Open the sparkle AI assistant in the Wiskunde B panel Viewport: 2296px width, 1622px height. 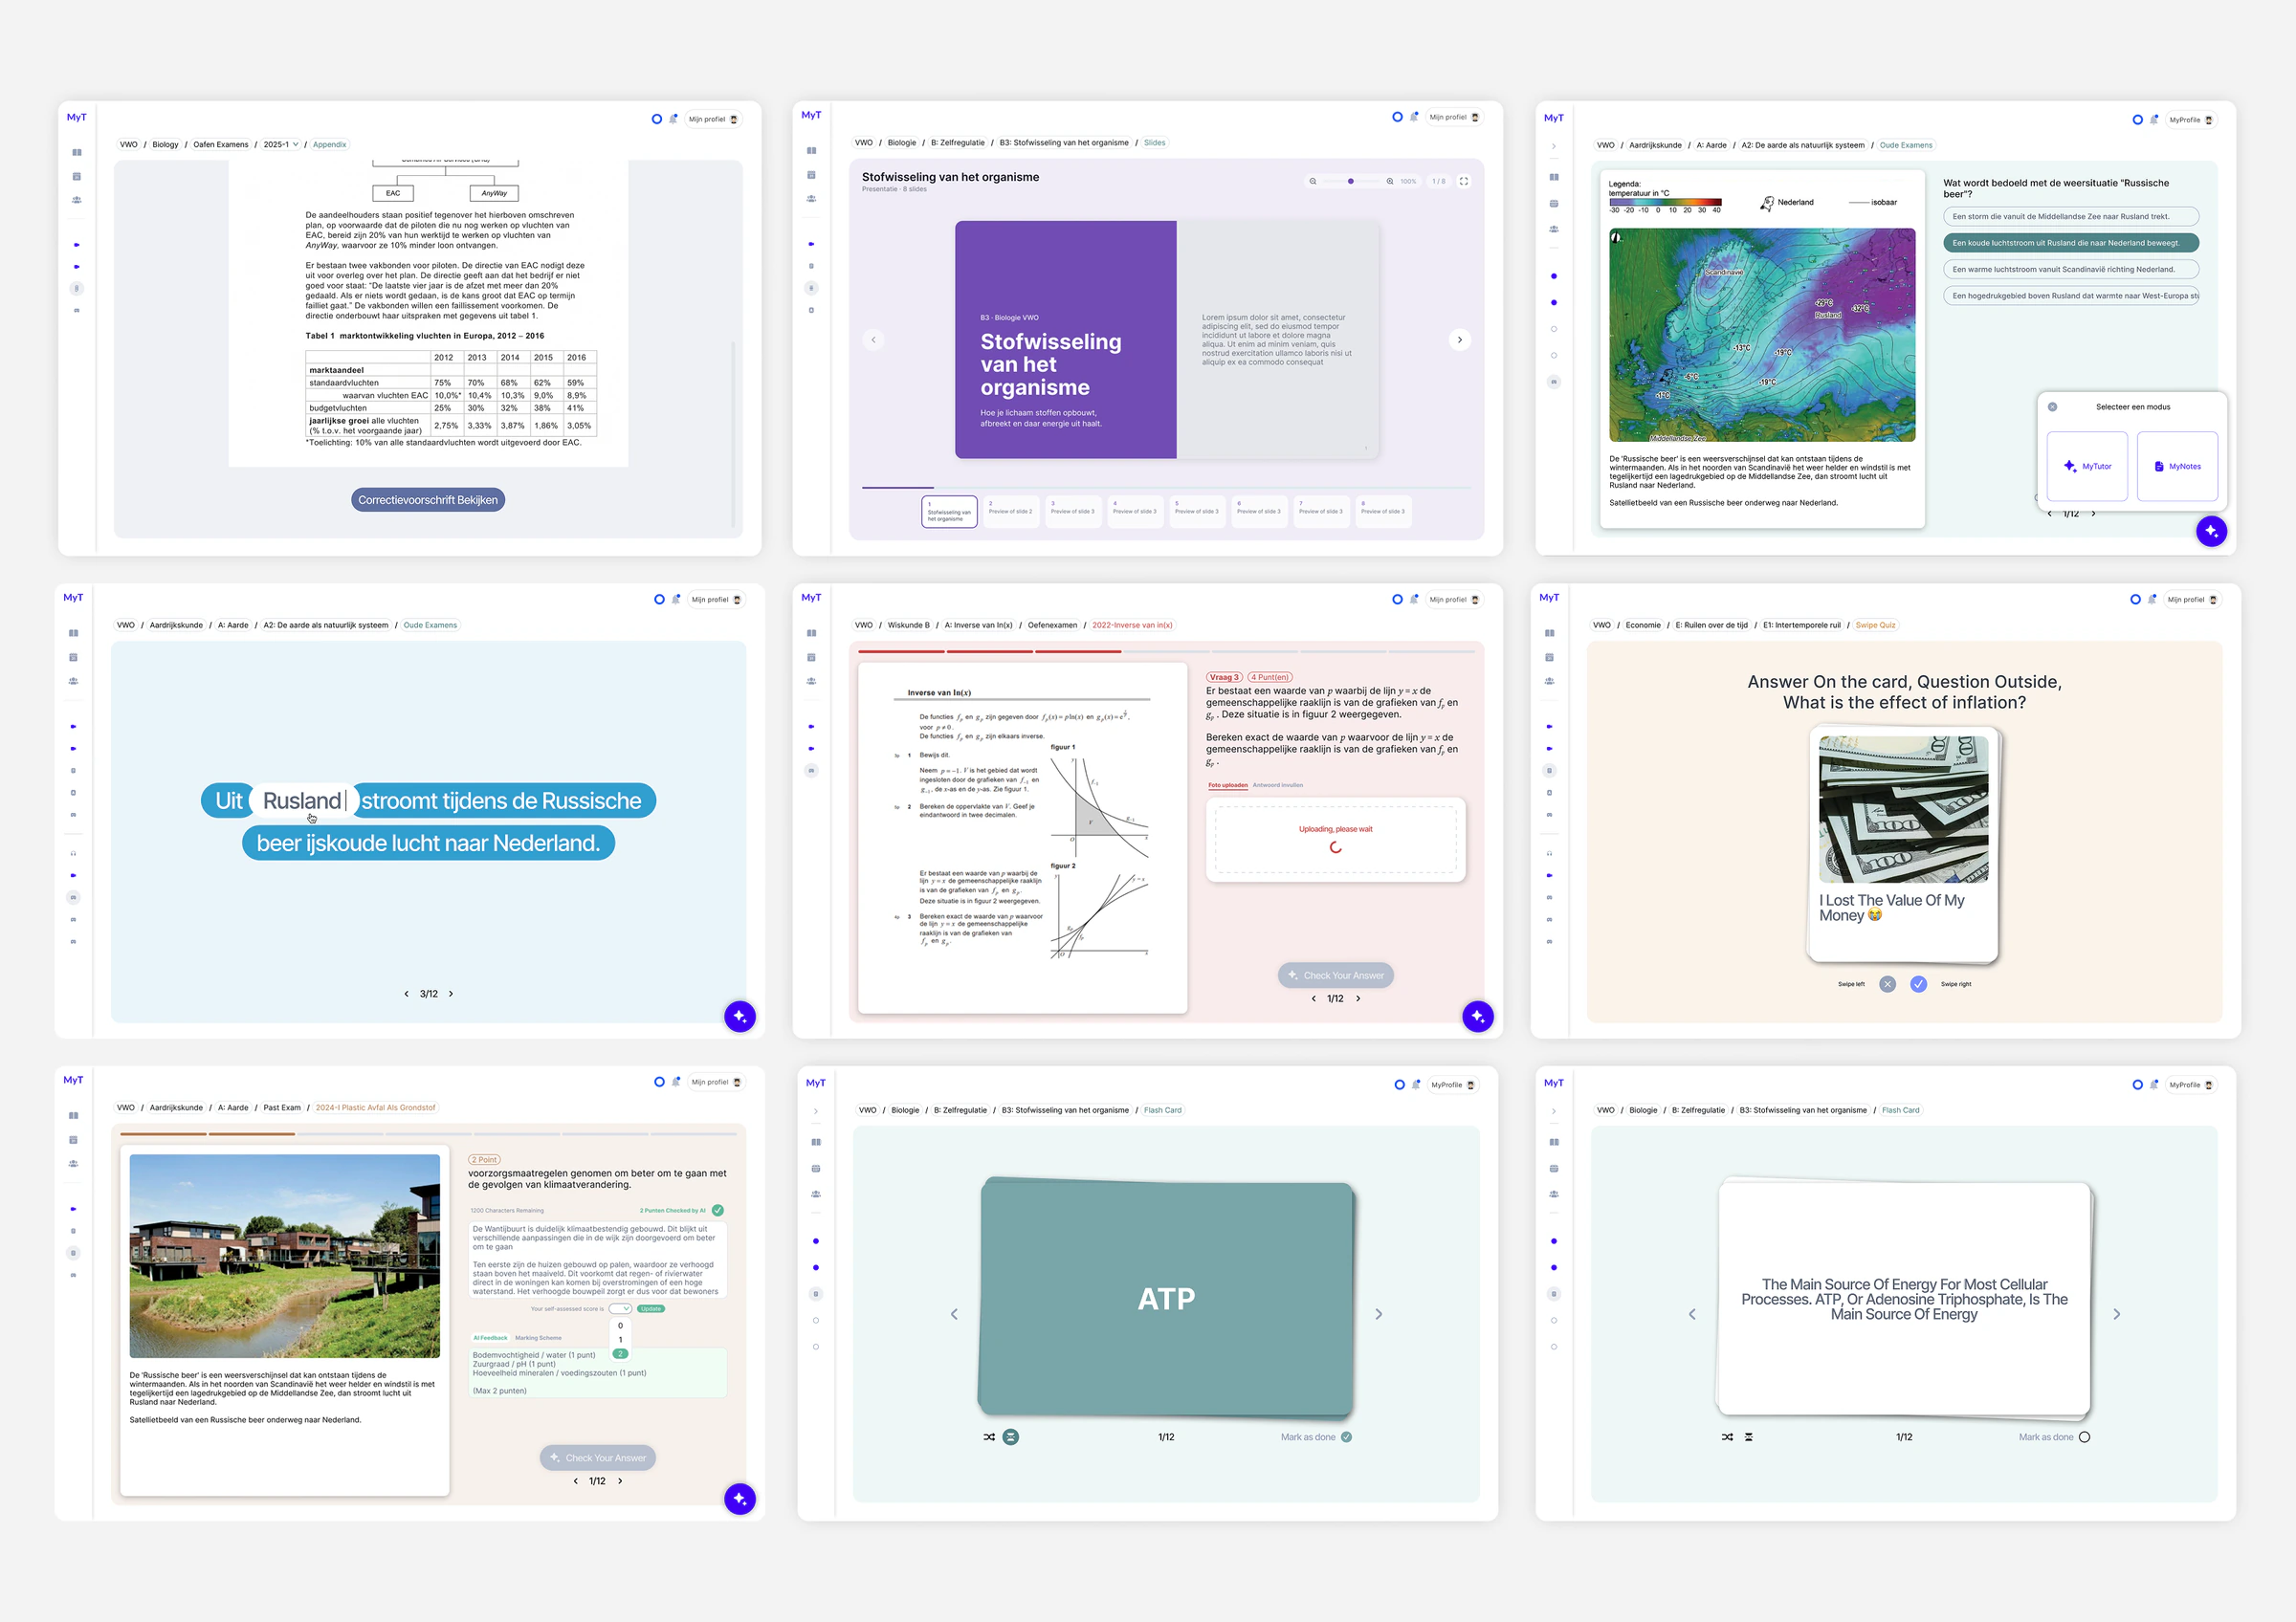[x=1478, y=1017]
